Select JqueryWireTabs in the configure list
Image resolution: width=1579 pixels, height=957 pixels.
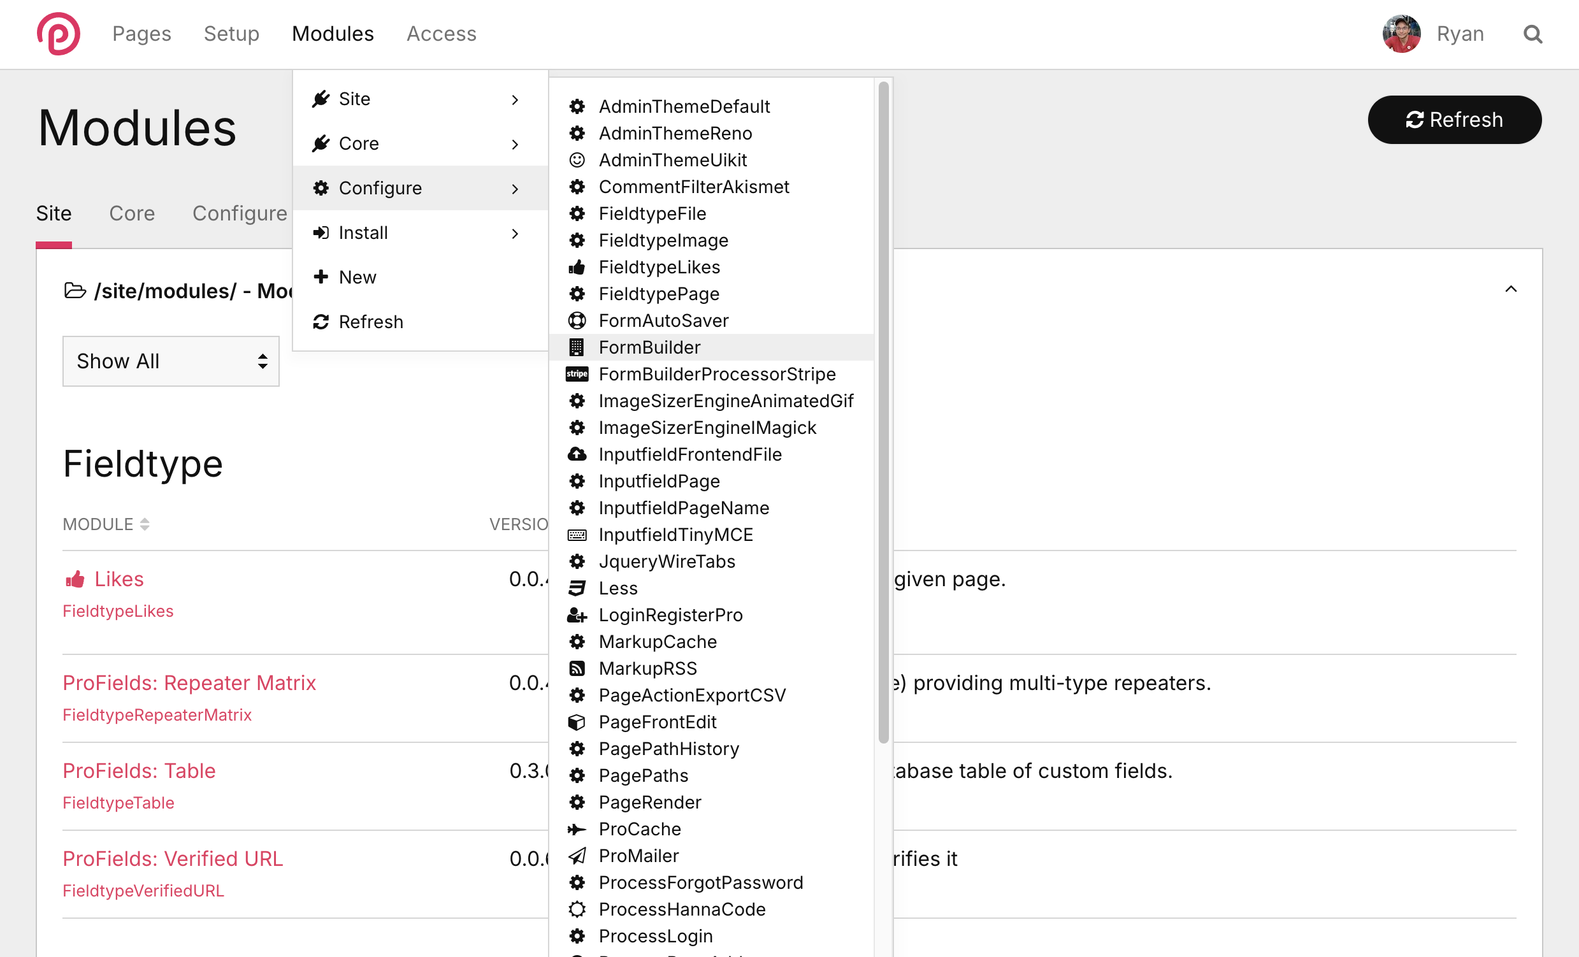[x=711, y=561]
